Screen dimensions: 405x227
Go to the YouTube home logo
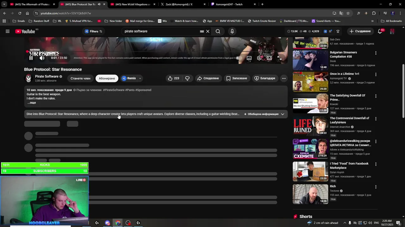pyautogui.click(x=25, y=31)
